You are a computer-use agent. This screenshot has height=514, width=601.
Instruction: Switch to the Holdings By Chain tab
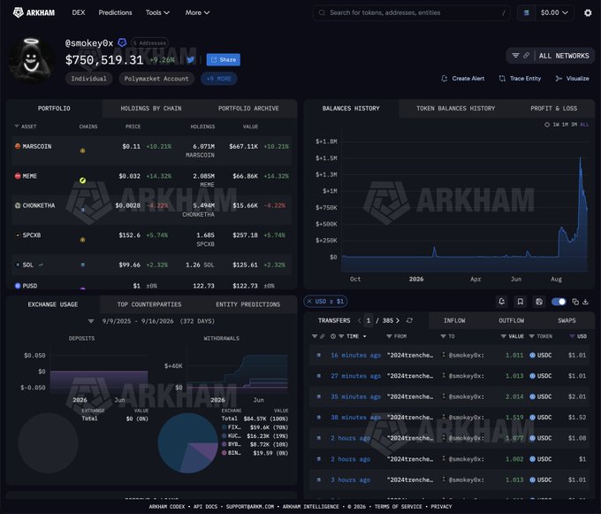click(151, 108)
